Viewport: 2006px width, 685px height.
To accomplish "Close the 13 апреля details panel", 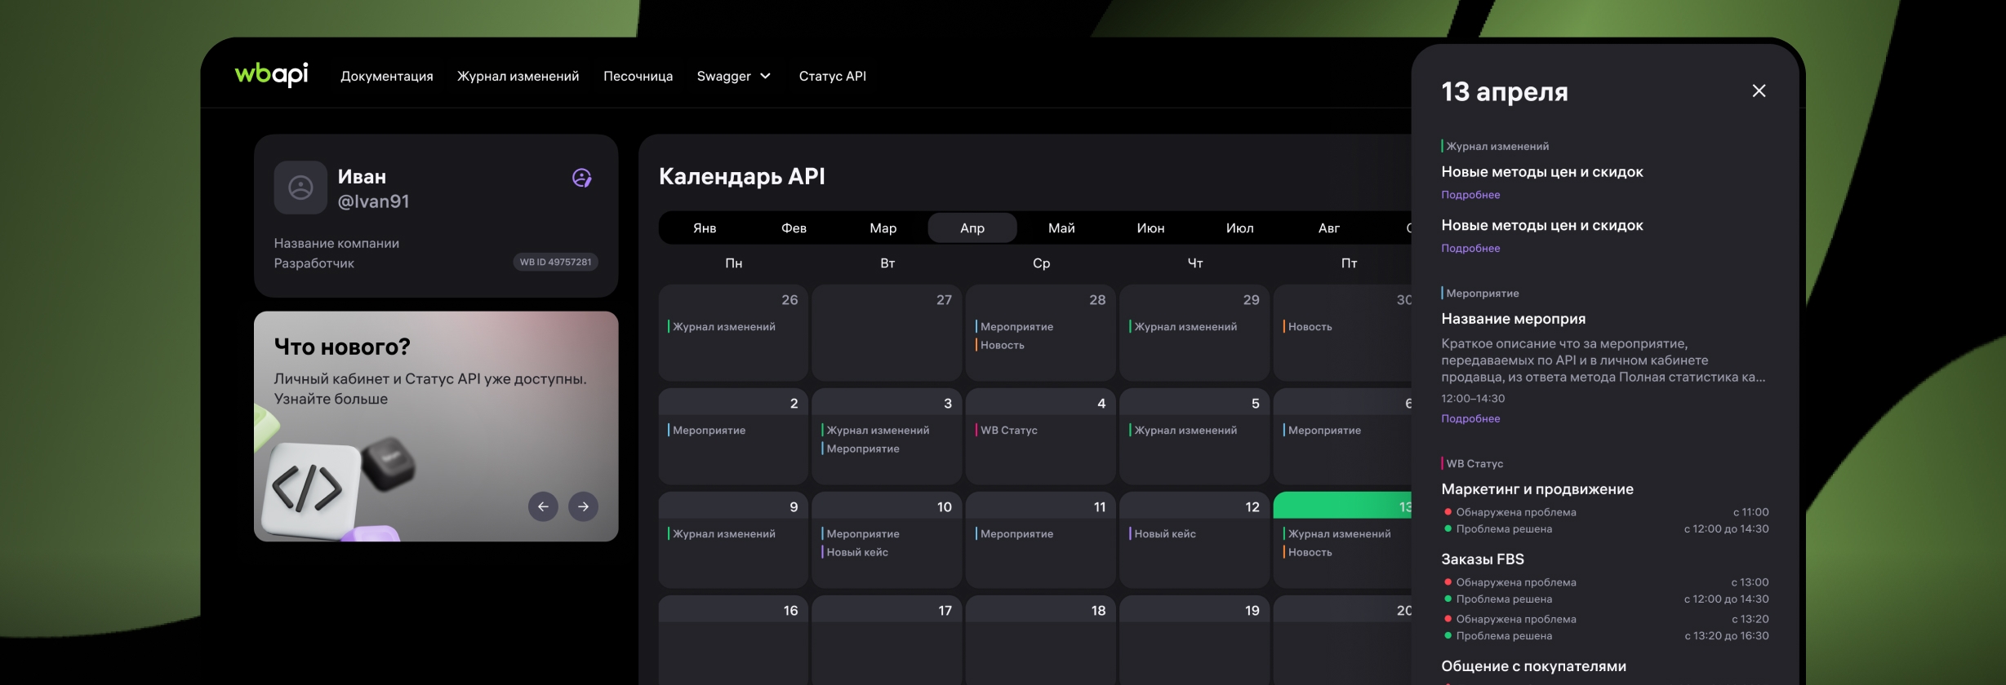I will click(x=1759, y=91).
